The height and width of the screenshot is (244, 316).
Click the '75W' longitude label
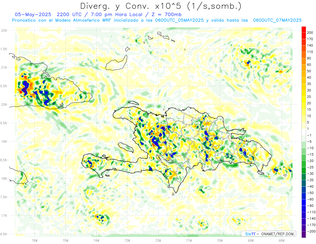pyautogui.click(x=66, y=240)
